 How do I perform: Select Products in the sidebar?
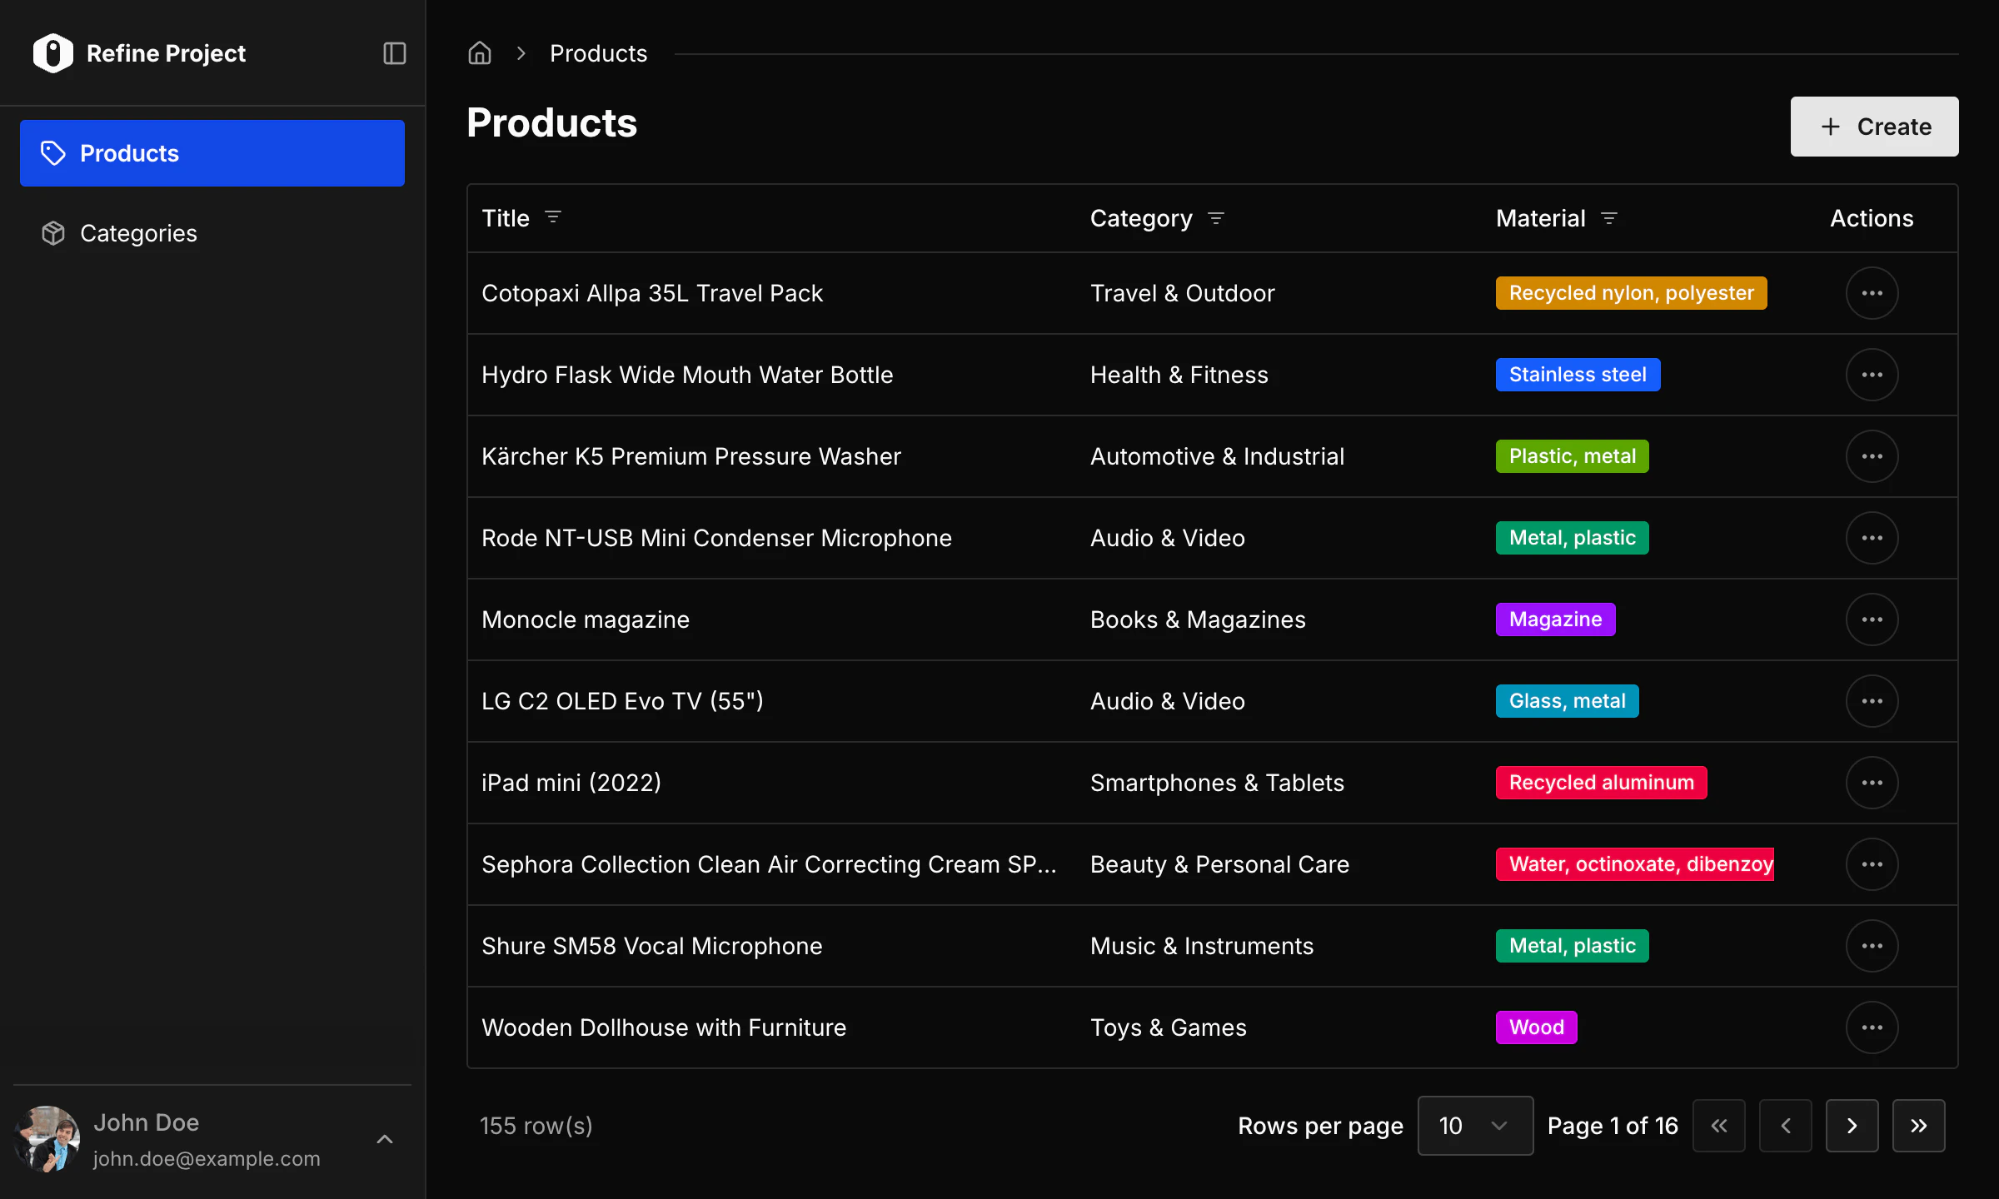(x=212, y=153)
